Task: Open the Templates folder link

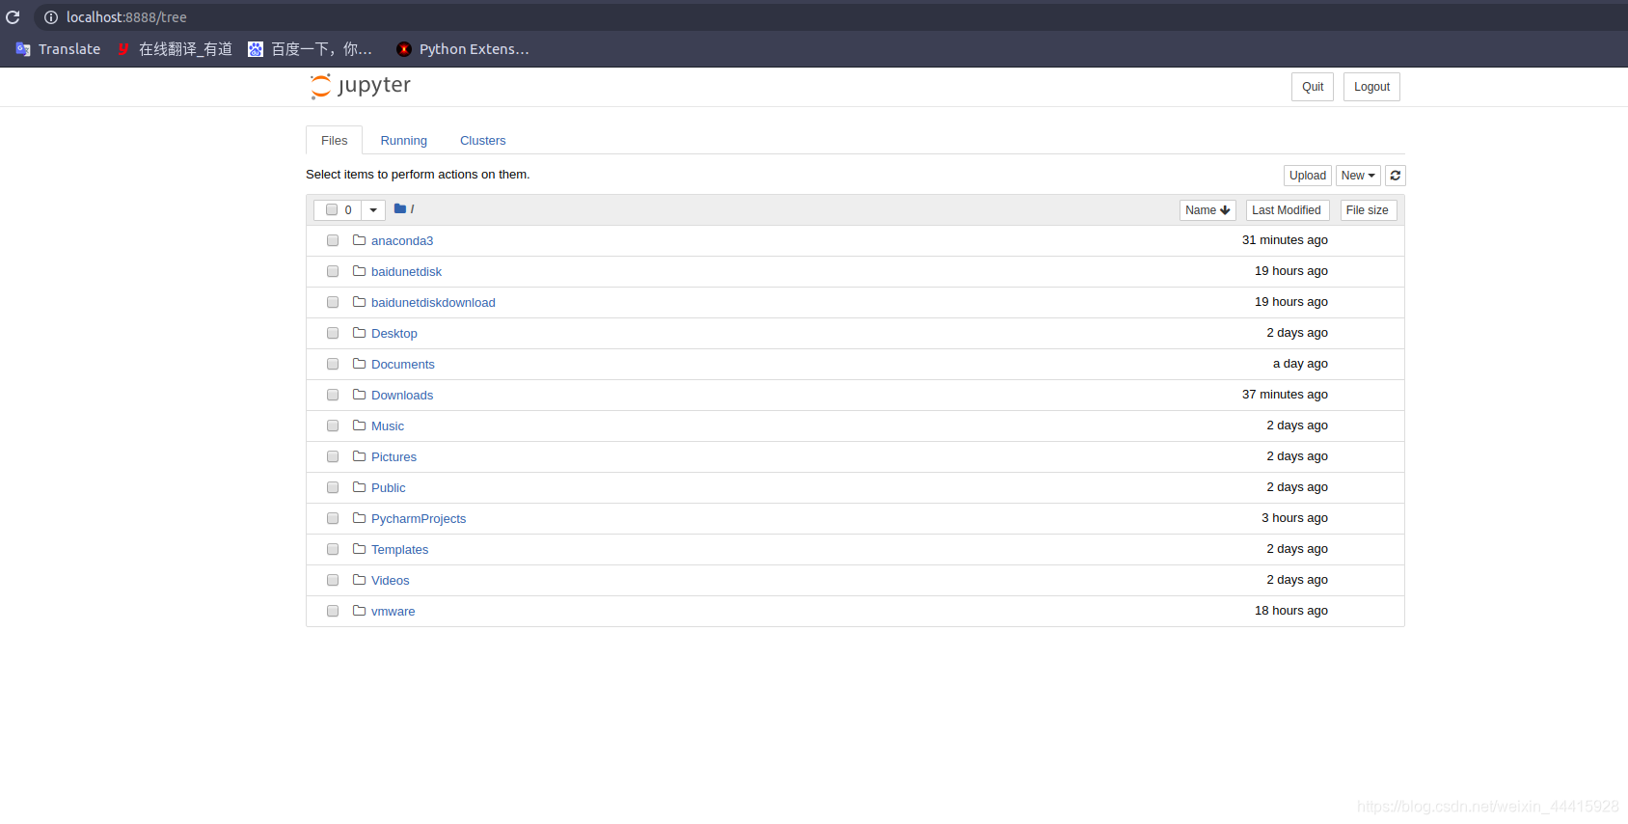Action: point(400,550)
